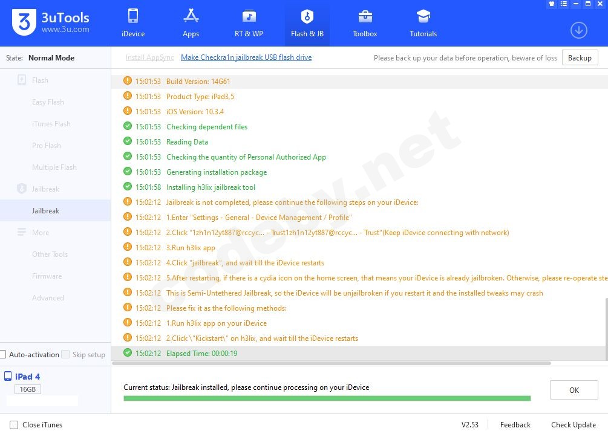Click green check beside Installing h3lix jailbreak tool

click(127, 186)
